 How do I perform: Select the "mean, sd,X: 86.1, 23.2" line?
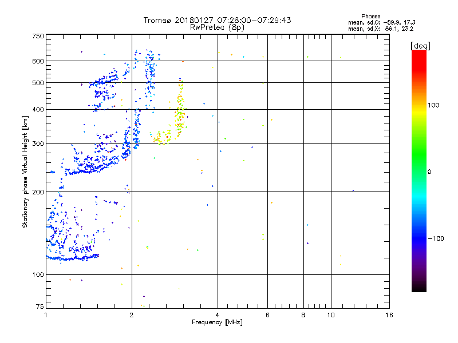tap(381, 29)
